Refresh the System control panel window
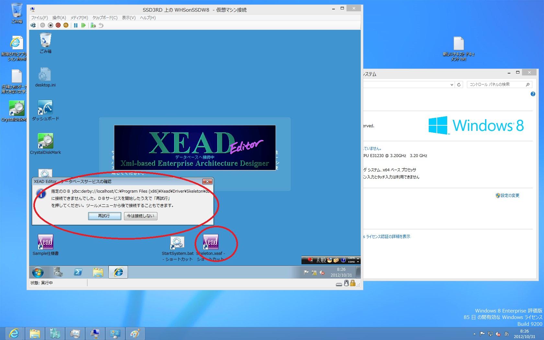544x340 pixels. (459, 85)
